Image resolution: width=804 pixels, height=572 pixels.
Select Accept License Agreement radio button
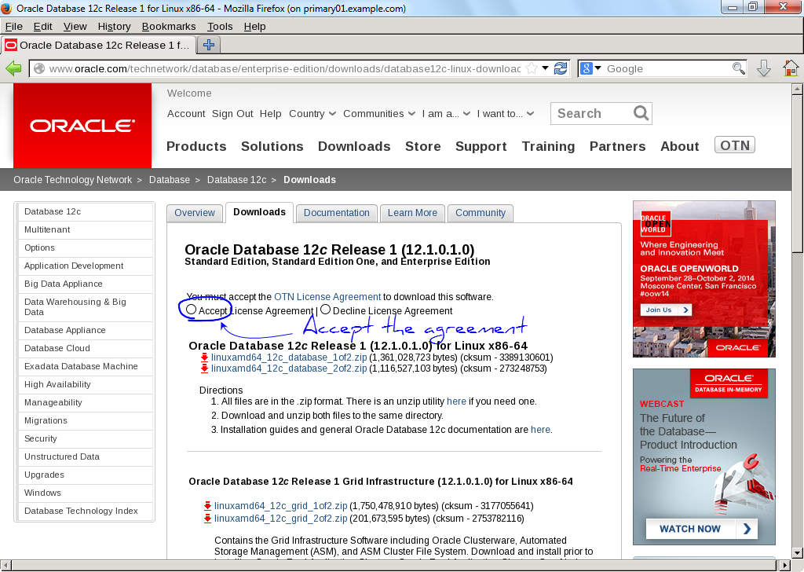coord(192,310)
